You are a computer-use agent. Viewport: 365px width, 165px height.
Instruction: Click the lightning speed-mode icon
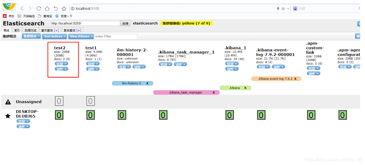coord(278,9)
